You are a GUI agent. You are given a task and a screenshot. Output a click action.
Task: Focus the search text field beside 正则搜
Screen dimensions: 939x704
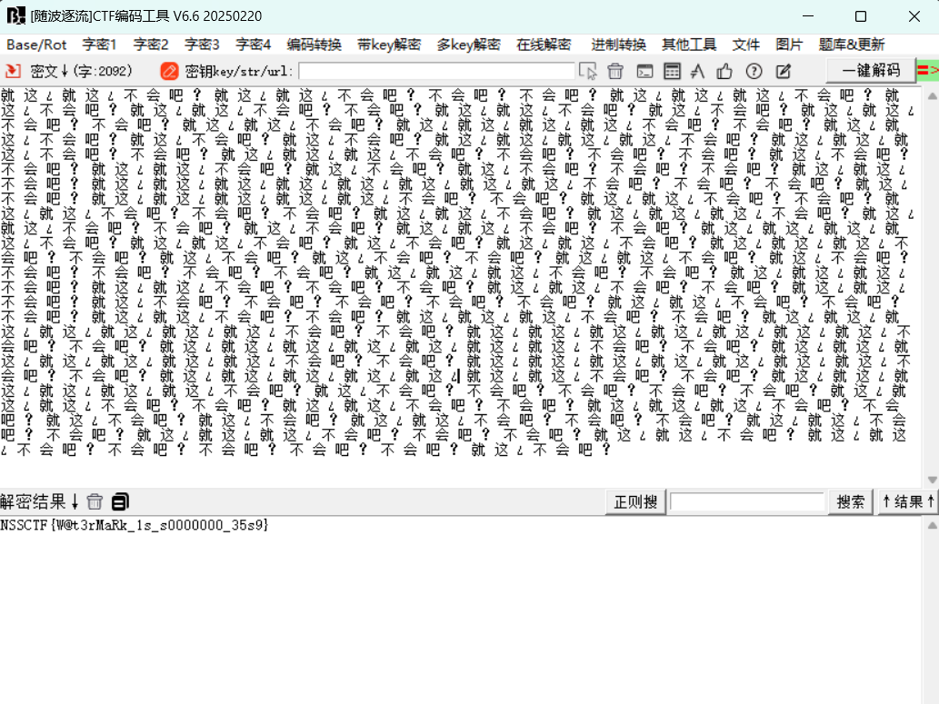click(x=747, y=501)
